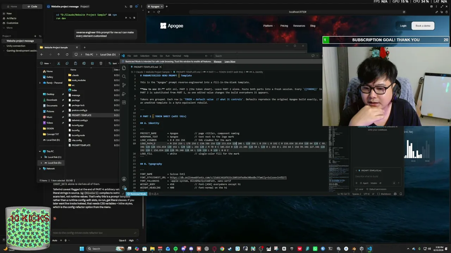Click New in the Claude sidebar
The width and height of the screenshot is (451, 253).
9,13
